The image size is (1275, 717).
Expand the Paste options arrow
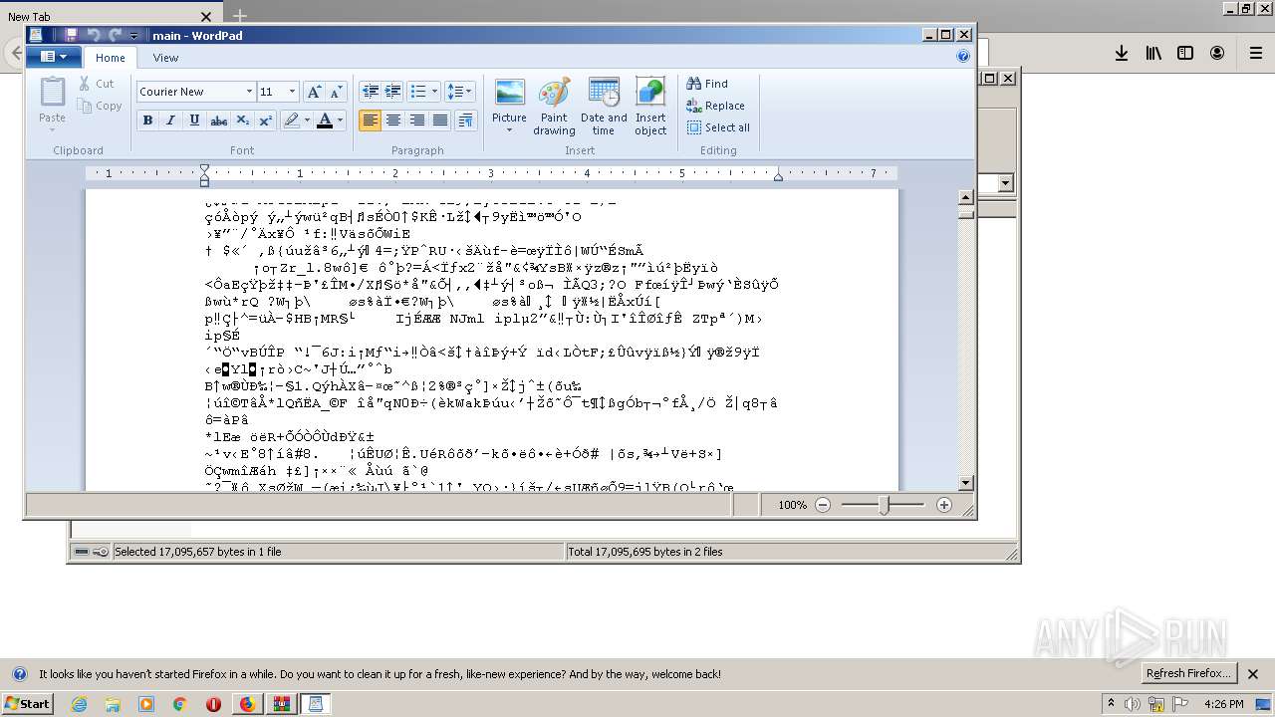click(52, 130)
